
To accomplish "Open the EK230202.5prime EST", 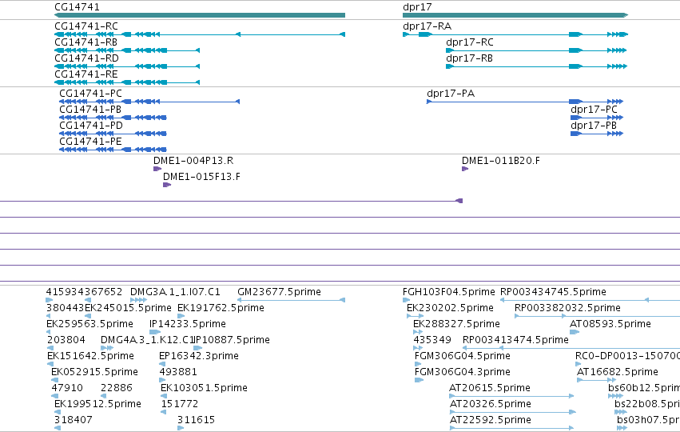I will pos(415,316).
